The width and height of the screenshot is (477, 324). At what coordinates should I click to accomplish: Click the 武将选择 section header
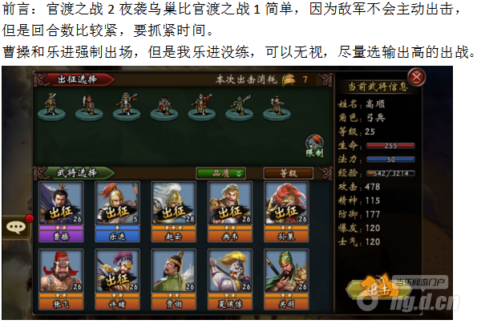(x=76, y=172)
